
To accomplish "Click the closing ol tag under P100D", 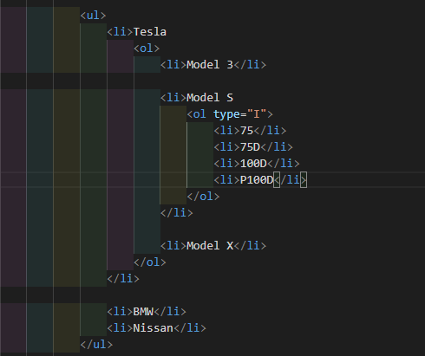I will 203,197.
